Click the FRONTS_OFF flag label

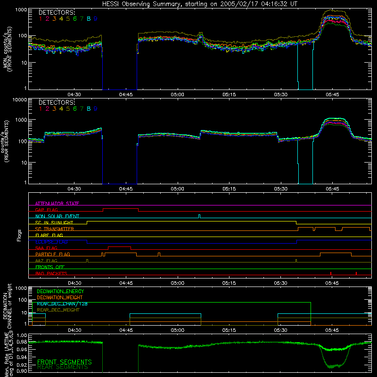50,267
